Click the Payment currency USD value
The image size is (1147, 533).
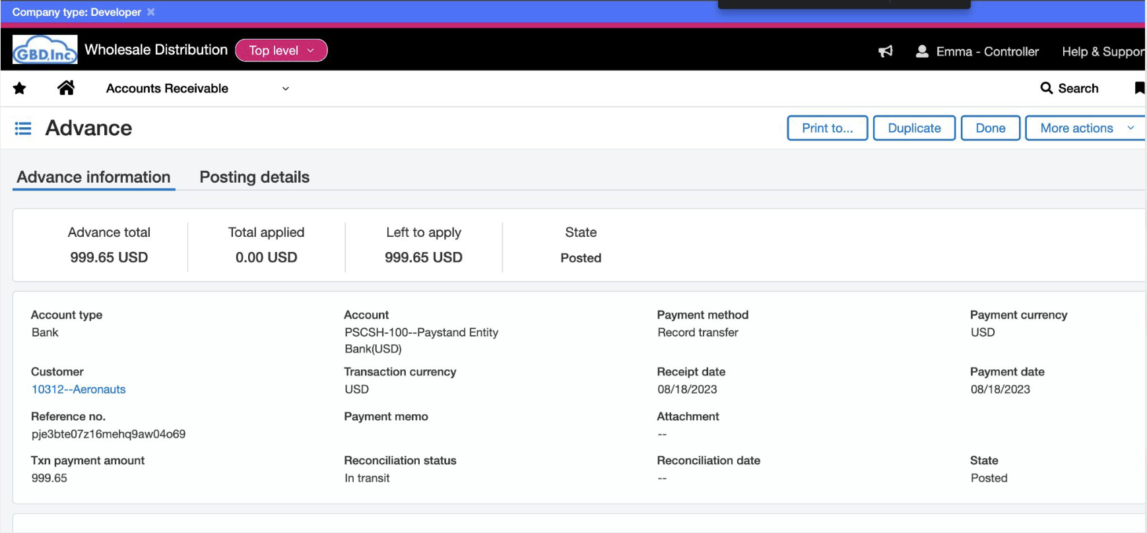983,332
